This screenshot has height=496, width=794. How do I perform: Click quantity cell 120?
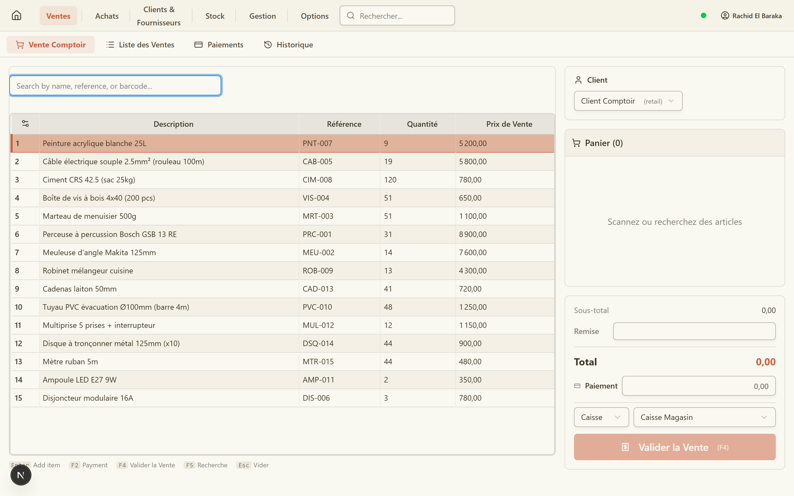pos(418,180)
